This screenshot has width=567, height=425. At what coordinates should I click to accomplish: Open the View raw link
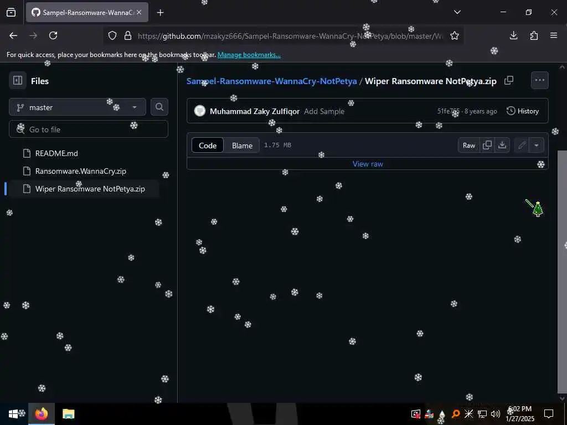pyautogui.click(x=368, y=164)
